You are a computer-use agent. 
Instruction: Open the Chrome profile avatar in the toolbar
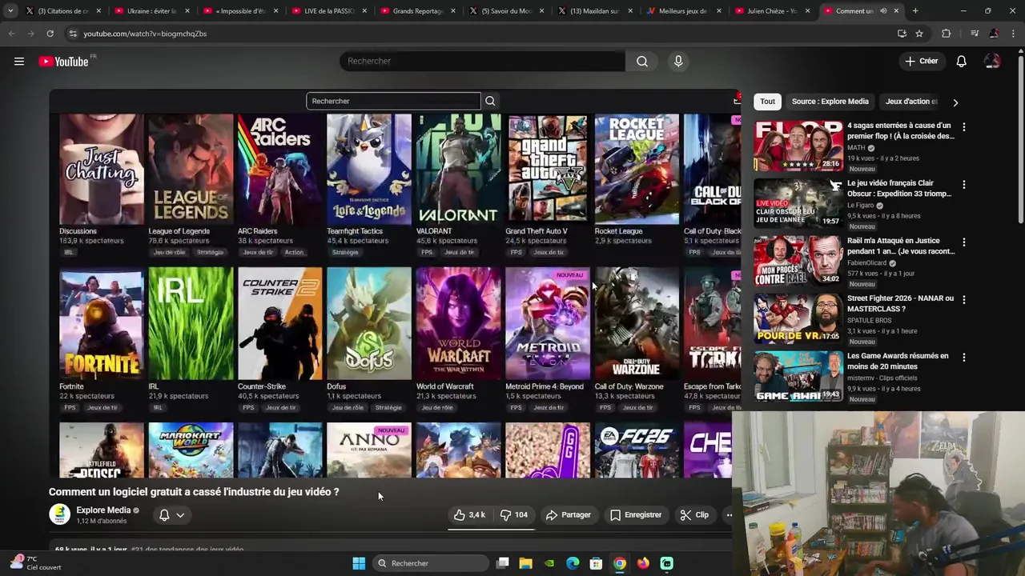click(994, 34)
